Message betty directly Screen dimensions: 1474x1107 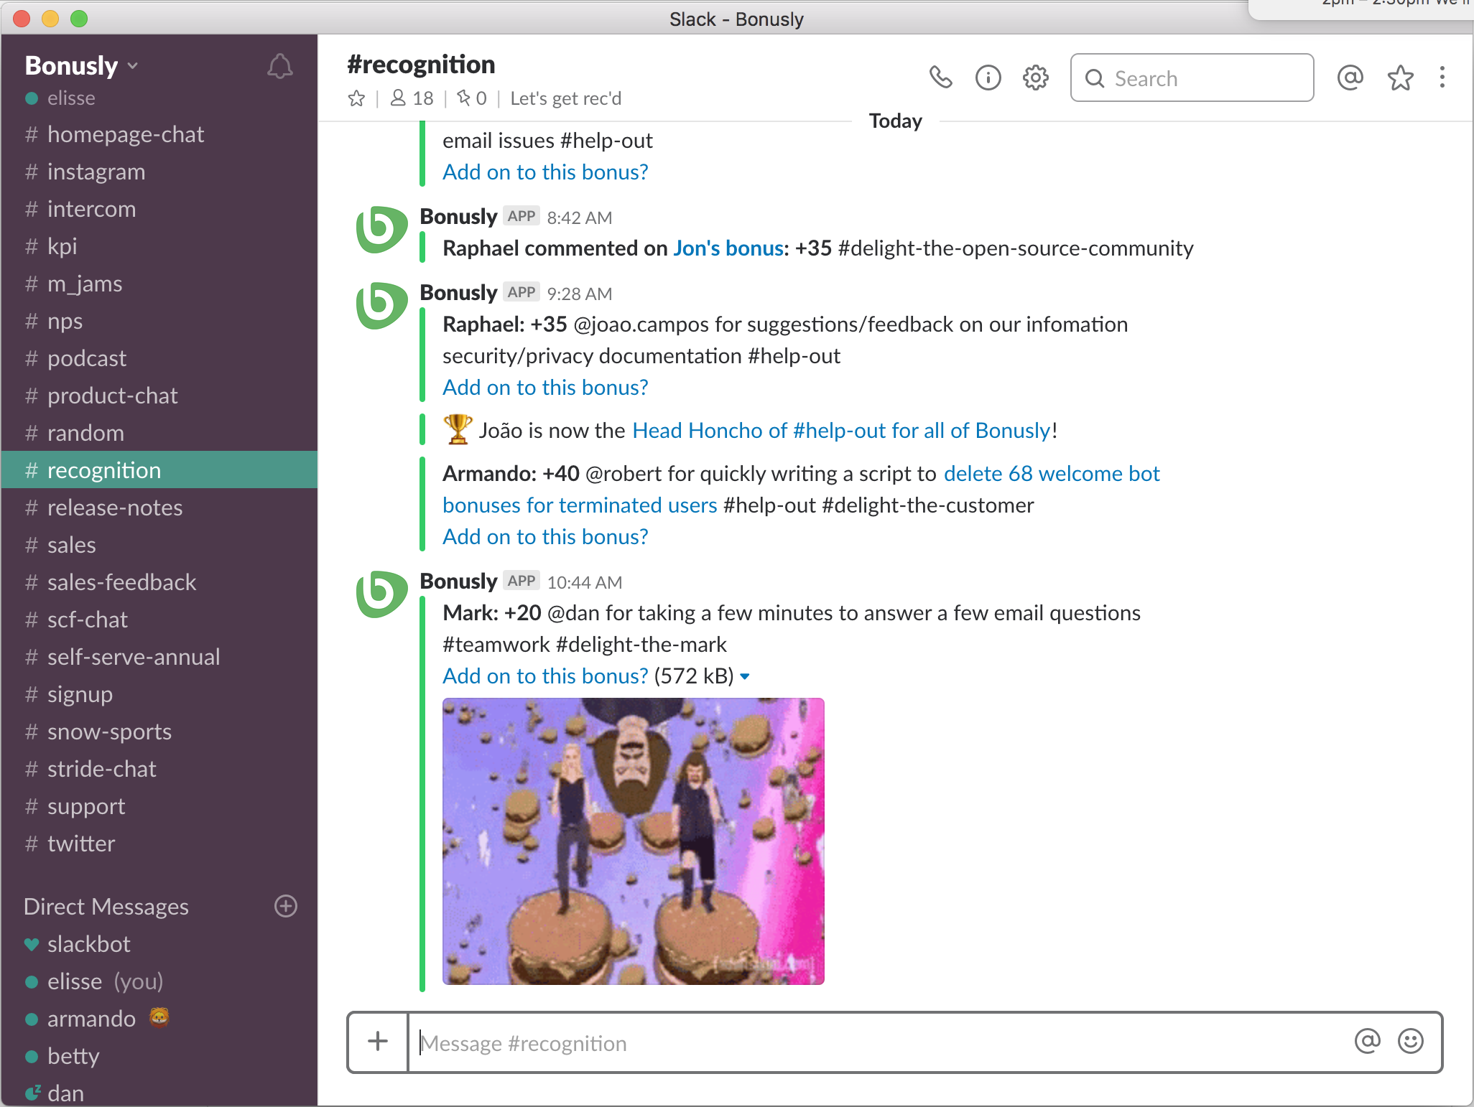(x=159, y=1056)
